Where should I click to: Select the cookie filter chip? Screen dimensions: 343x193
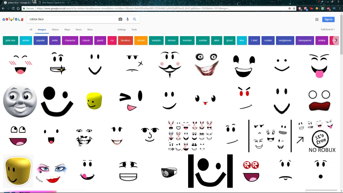click(268, 40)
